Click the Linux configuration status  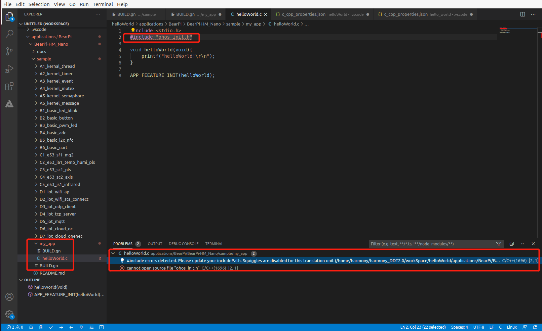512,327
